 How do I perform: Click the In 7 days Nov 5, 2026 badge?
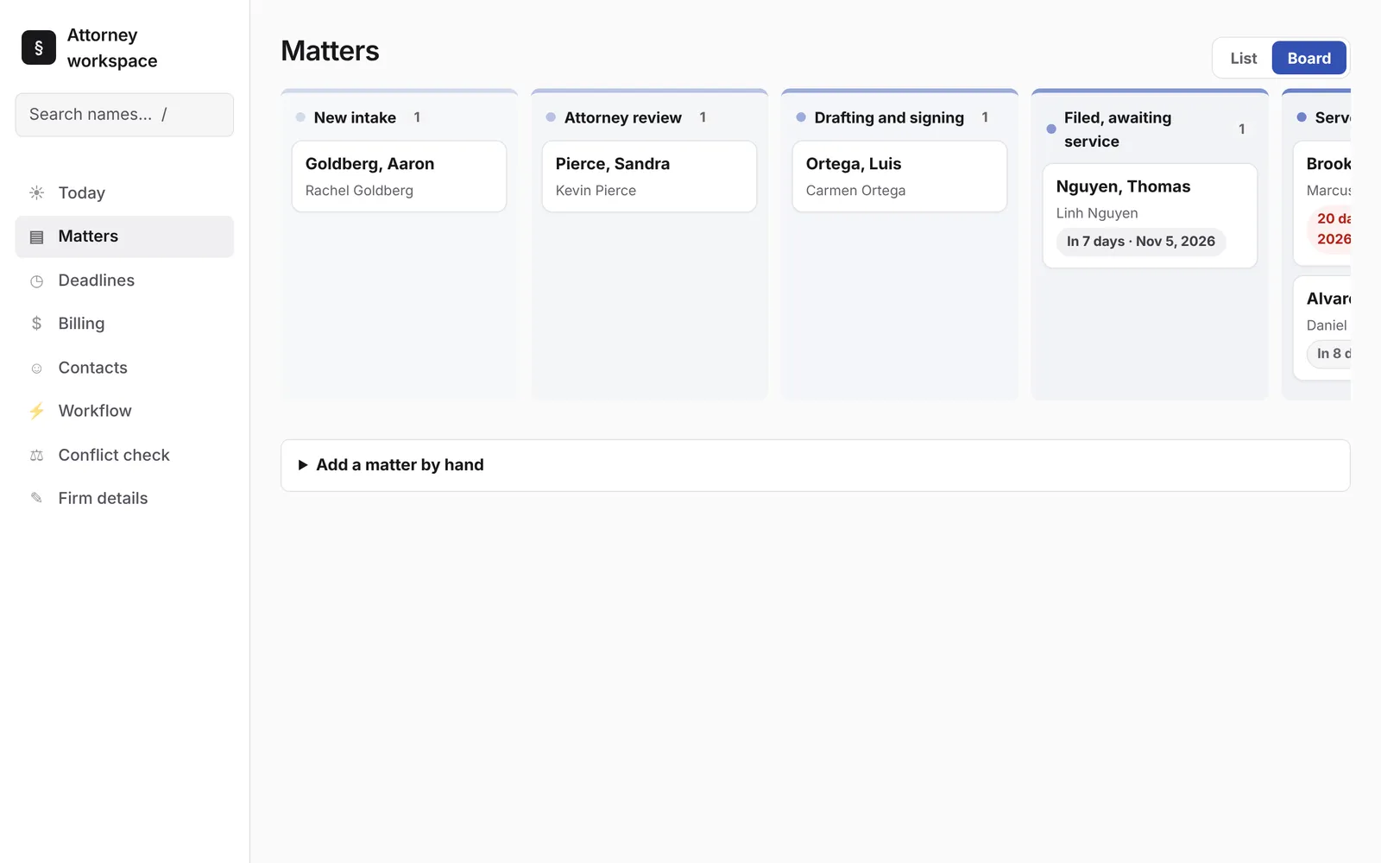[1140, 242]
